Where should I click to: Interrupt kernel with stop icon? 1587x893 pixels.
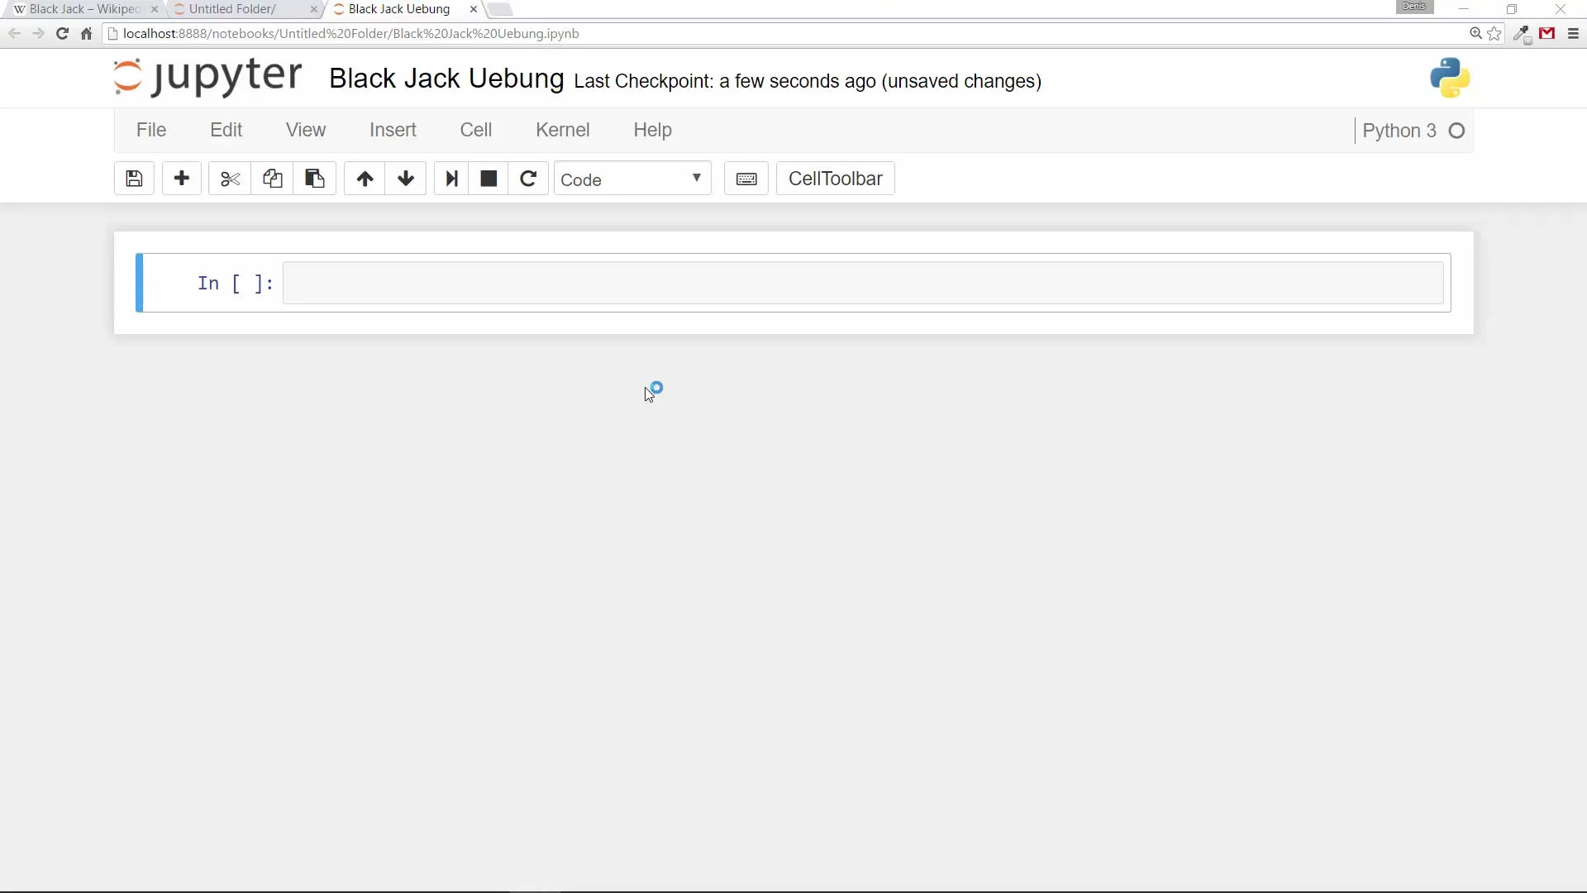click(x=488, y=179)
